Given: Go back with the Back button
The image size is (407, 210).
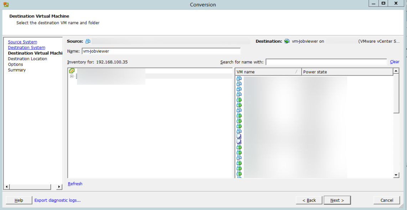Looking at the screenshot, I should (x=309, y=200).
